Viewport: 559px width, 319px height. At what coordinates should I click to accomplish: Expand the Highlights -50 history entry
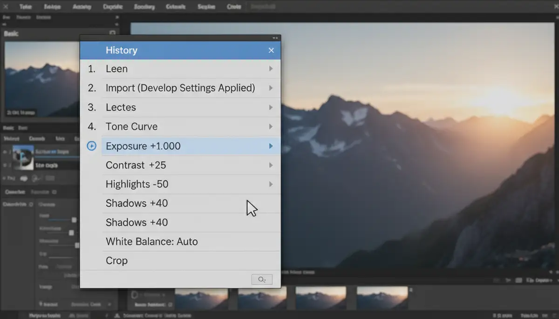pyautogui.click(x=271, y=184)
